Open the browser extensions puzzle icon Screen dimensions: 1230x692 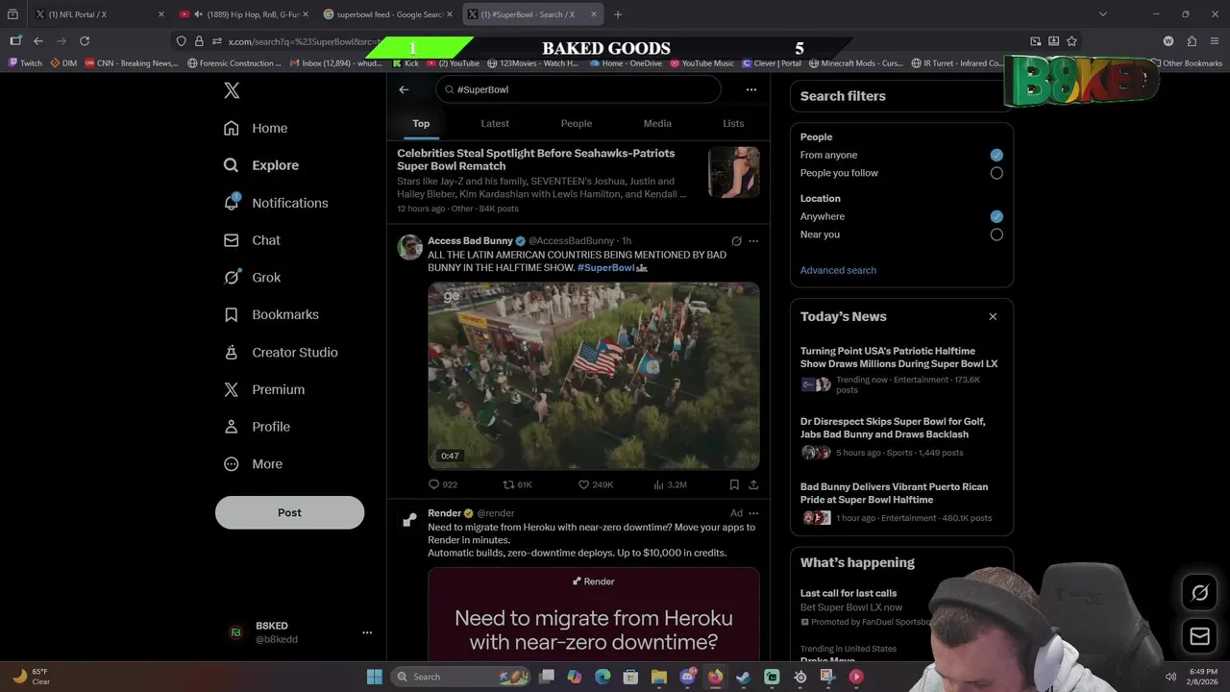(x=1192, y=41)
